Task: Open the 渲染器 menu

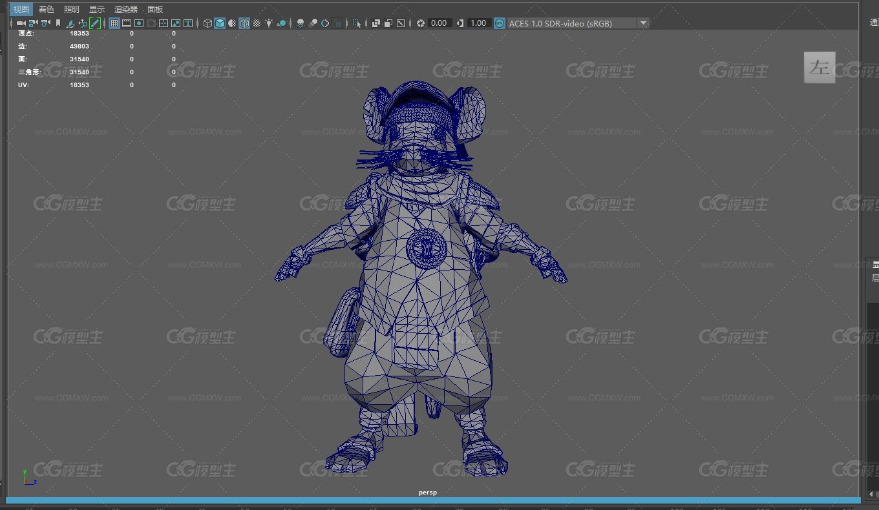Action: tap(126, 9)
